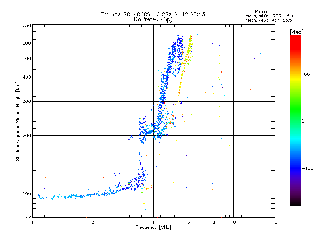The image size is (323, 242).
Task: Click the x-axis tick label '10'
Action: click(233, 222)
